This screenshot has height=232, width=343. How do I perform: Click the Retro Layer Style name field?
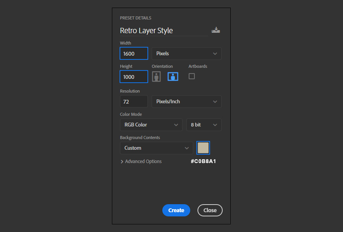point(163,30)
